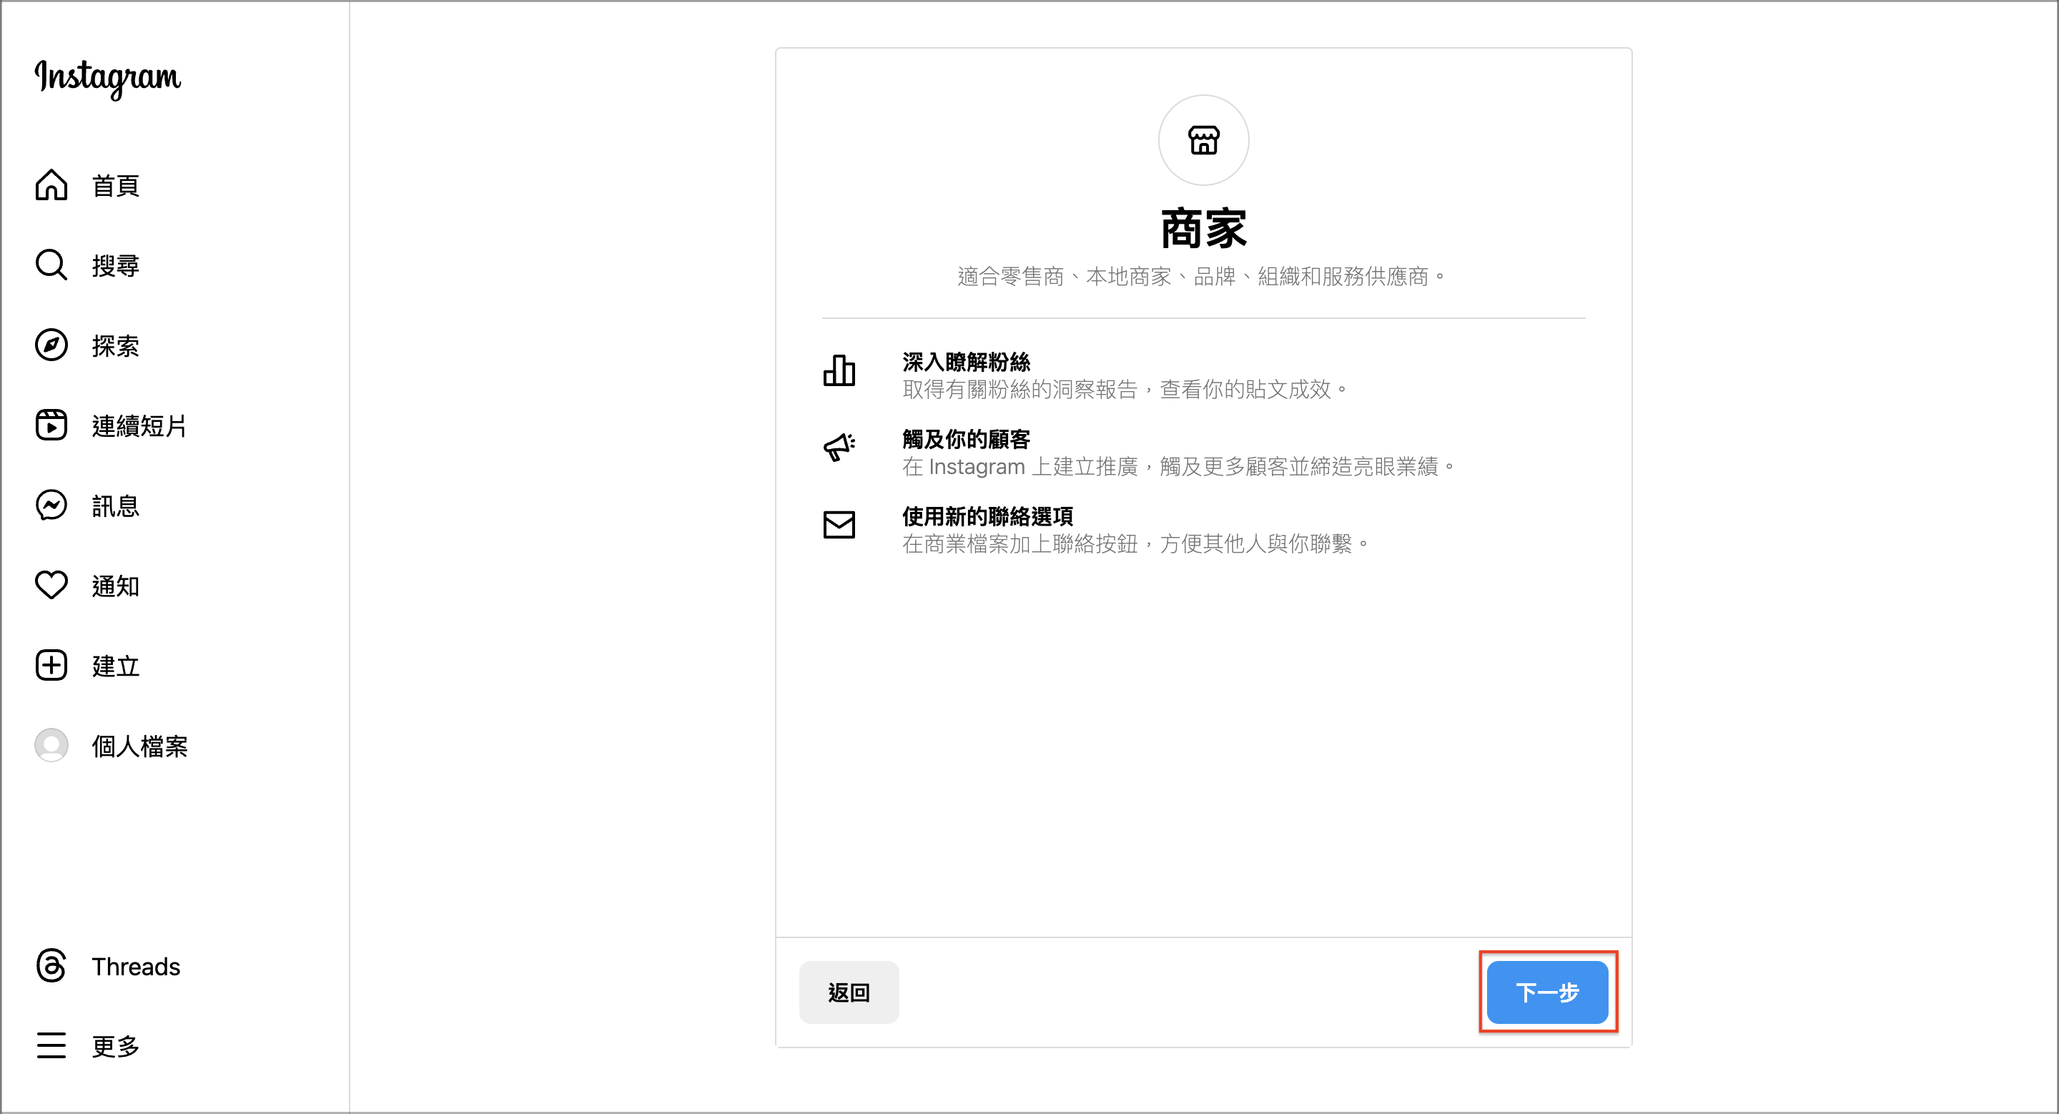Click the blue 下一步 button
Image resolution: width=2059 pixels, height=1114 pixels.
click(1546, 992)
